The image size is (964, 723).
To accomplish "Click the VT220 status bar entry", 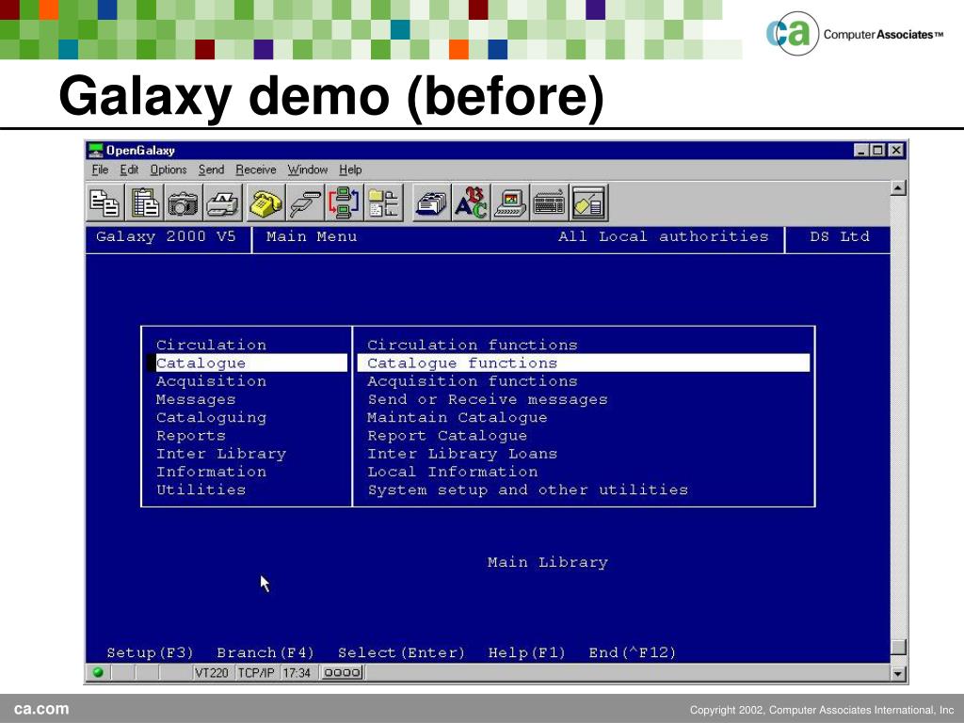I will (212, 672).
